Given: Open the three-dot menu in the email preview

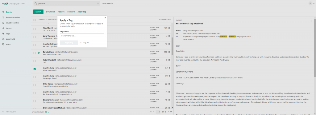Looking at the screenshot, I should pos(311,21).
